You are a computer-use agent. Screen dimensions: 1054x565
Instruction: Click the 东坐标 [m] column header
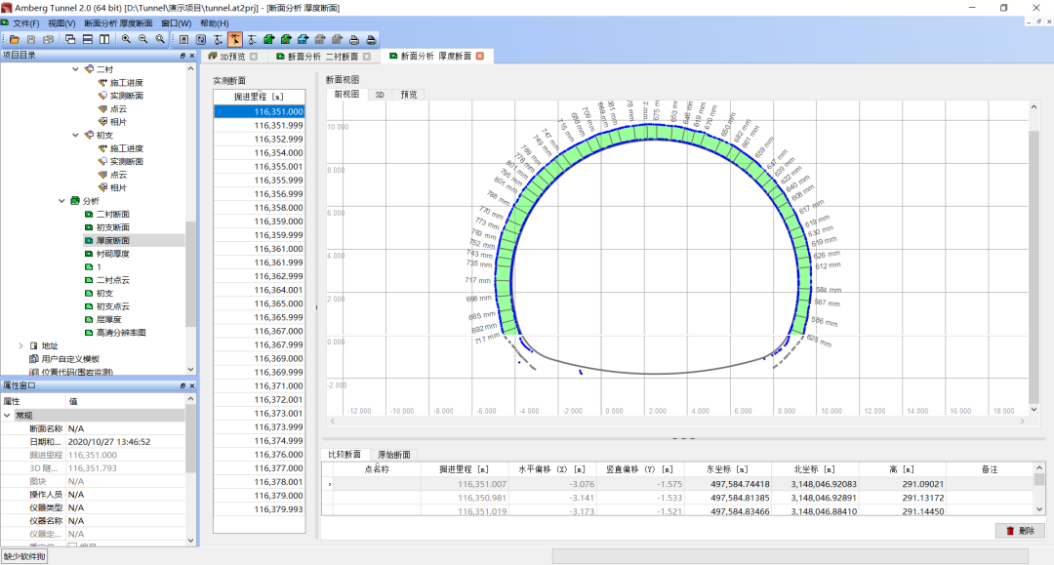click(x=727, y=469)
